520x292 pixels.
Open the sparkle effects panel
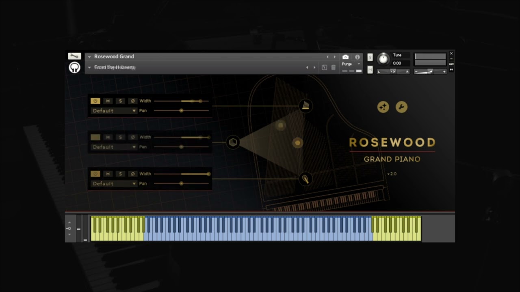[x=383, y=107]
